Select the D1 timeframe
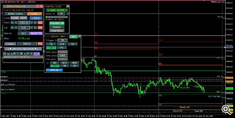The image size is (235, 118). tap(75, 66)
